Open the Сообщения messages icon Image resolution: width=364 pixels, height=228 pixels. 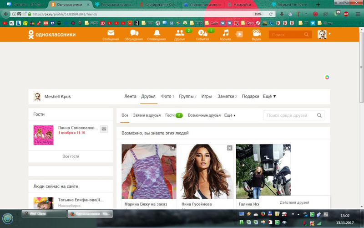click(111, 34)
